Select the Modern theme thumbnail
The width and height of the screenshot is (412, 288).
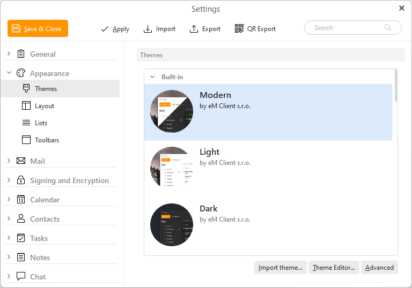172,111
